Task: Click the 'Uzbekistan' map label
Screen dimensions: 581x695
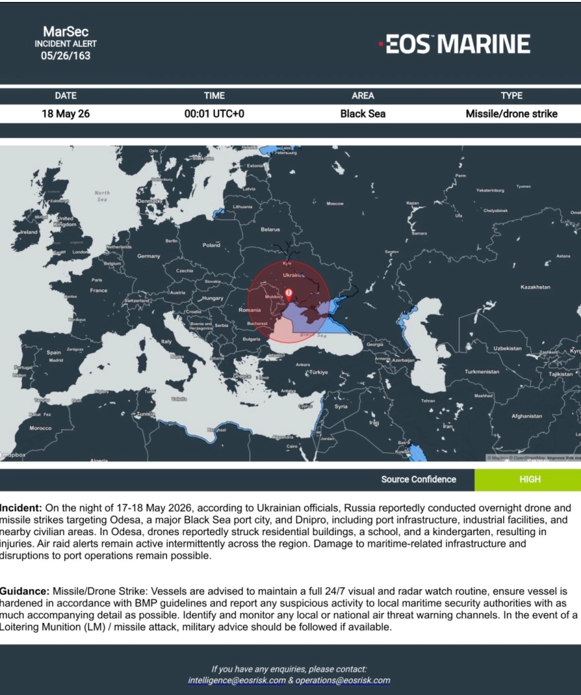Action: [x=508, y=348]
